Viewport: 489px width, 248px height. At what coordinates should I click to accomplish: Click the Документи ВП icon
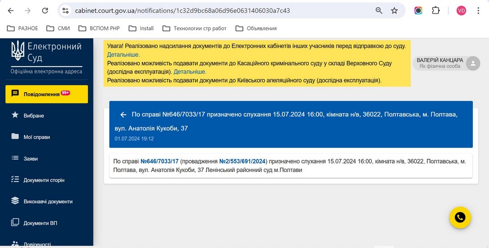(x=15, y=223)
